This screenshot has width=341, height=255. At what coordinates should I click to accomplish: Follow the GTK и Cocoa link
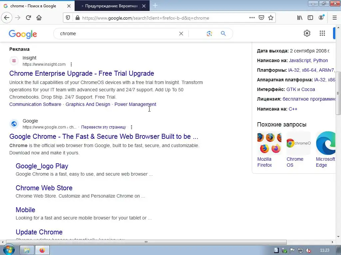(x=301, y=89)
